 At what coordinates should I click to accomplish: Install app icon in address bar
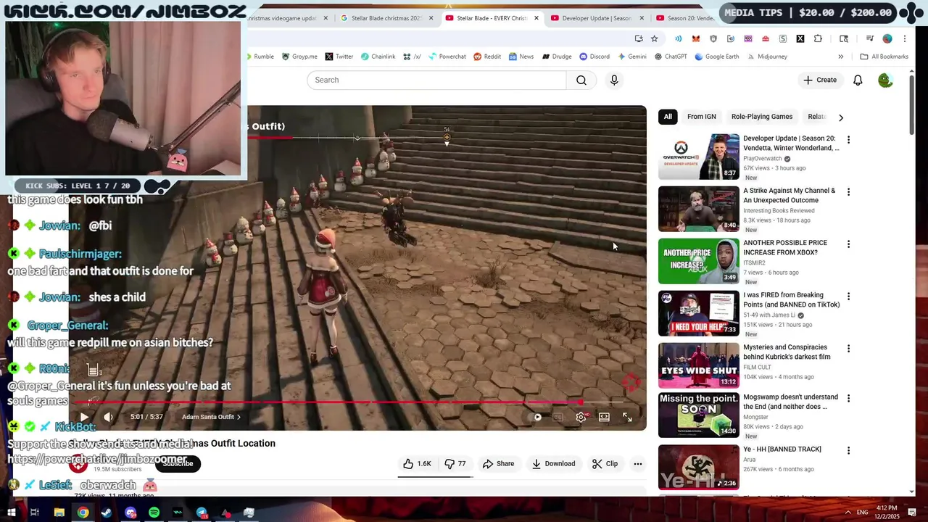point(639,38)
